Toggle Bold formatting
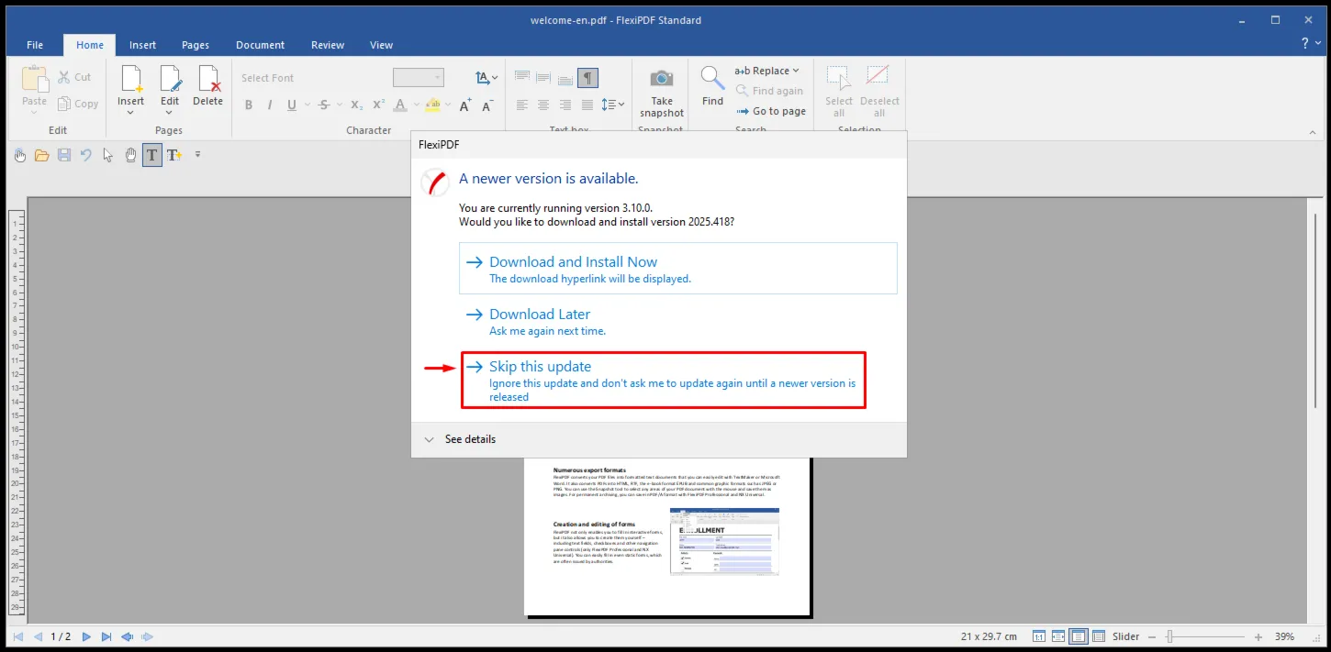The height and width of the screenshot is (652, 1331). point(249,105)
